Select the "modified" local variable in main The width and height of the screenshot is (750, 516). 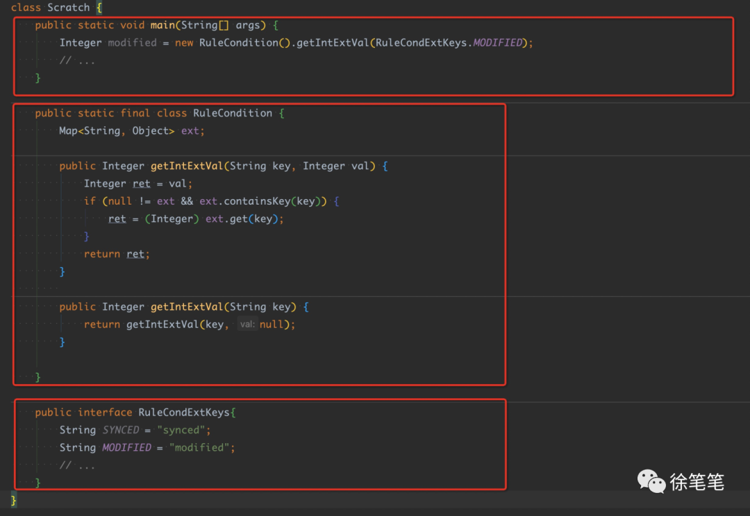(x=132, y=43)
